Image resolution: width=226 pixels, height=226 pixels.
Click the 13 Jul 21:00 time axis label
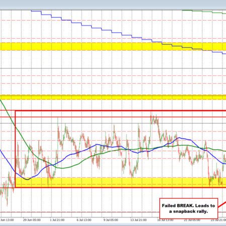point(139,220)
